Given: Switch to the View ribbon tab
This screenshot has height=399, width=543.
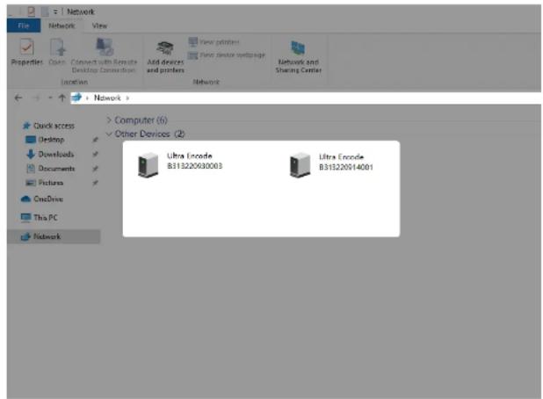Looking at the screenshot, I should pos(99,25).
